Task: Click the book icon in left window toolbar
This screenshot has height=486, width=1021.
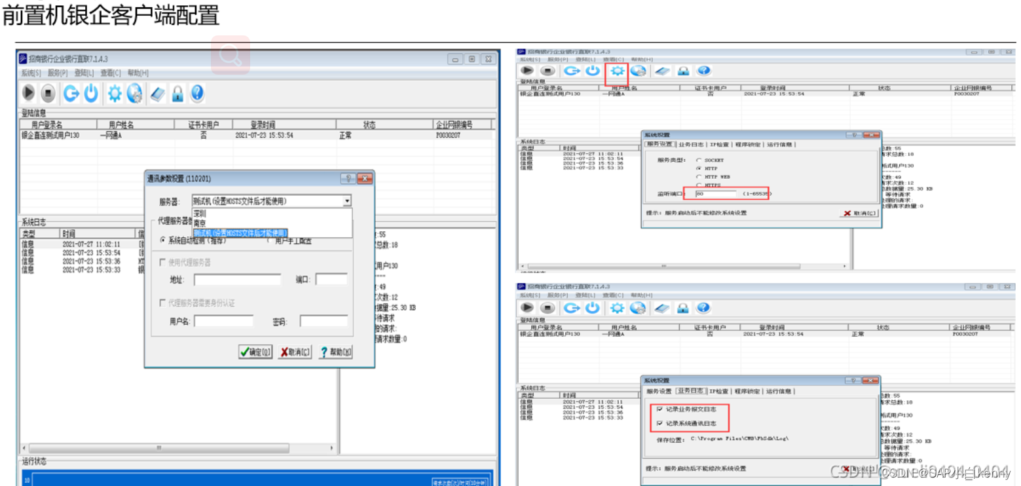Action: coord(158,94)
